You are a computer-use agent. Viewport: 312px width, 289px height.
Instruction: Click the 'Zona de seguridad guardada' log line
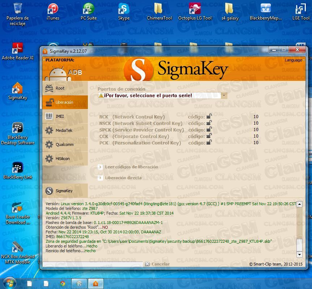159,242
